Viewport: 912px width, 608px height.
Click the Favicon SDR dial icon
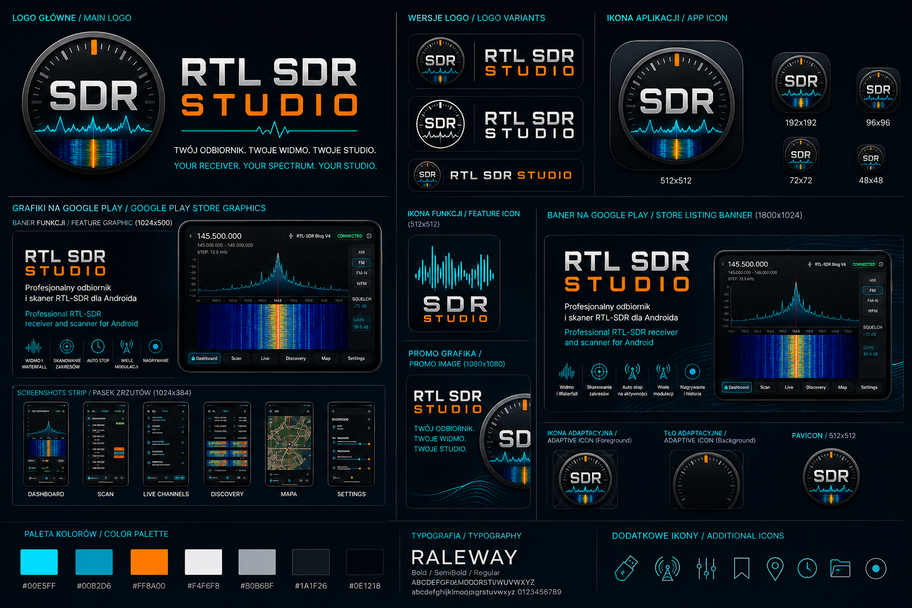tap(831, 477)
